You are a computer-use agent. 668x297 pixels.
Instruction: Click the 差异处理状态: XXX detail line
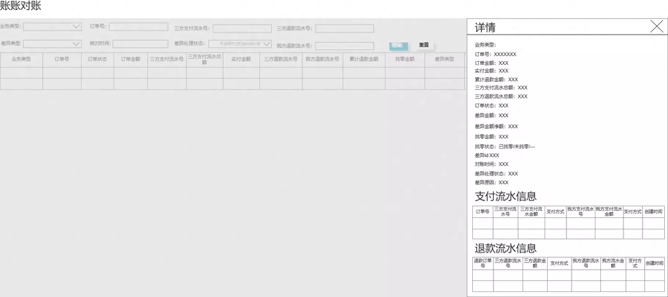496,174
